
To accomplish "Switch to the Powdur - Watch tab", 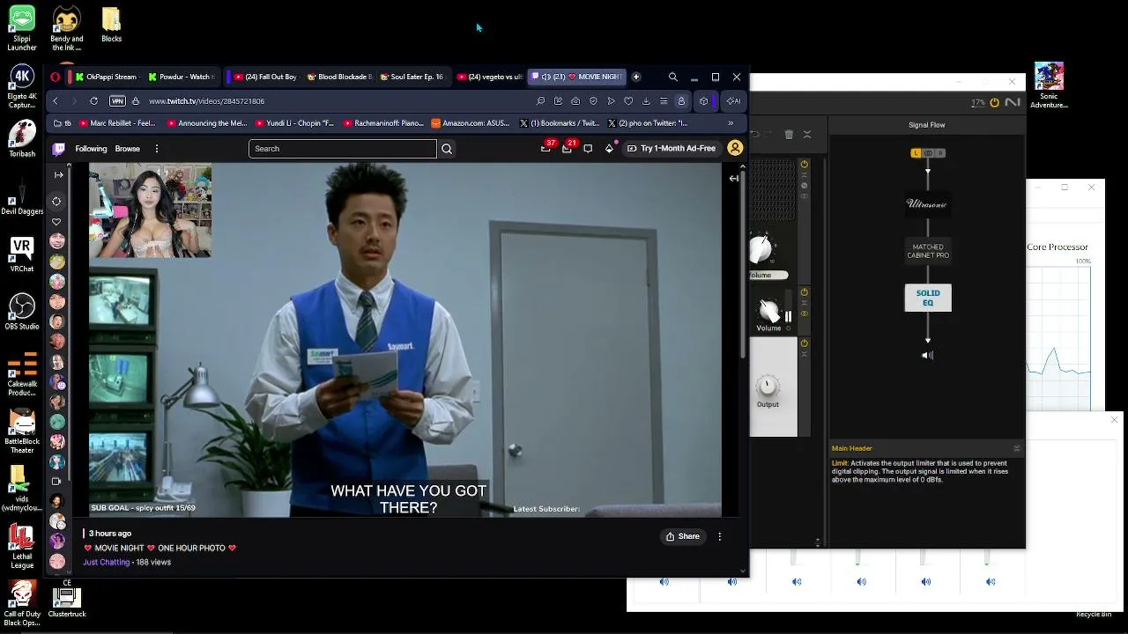I will tap(182, 77).
